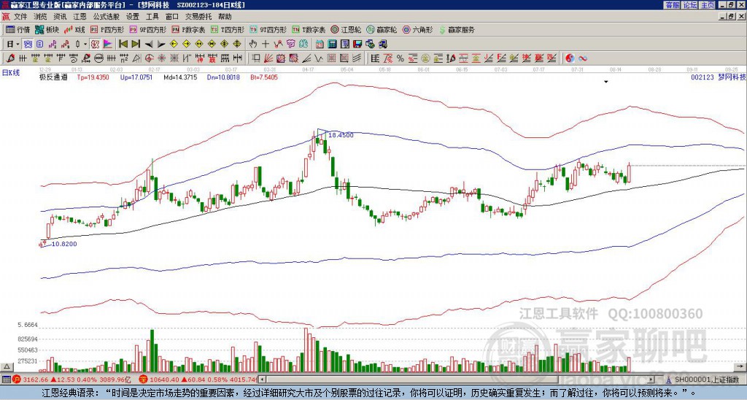Click the yin-yang taiji icon
This screenshot has width=747, height=400.
570,58
